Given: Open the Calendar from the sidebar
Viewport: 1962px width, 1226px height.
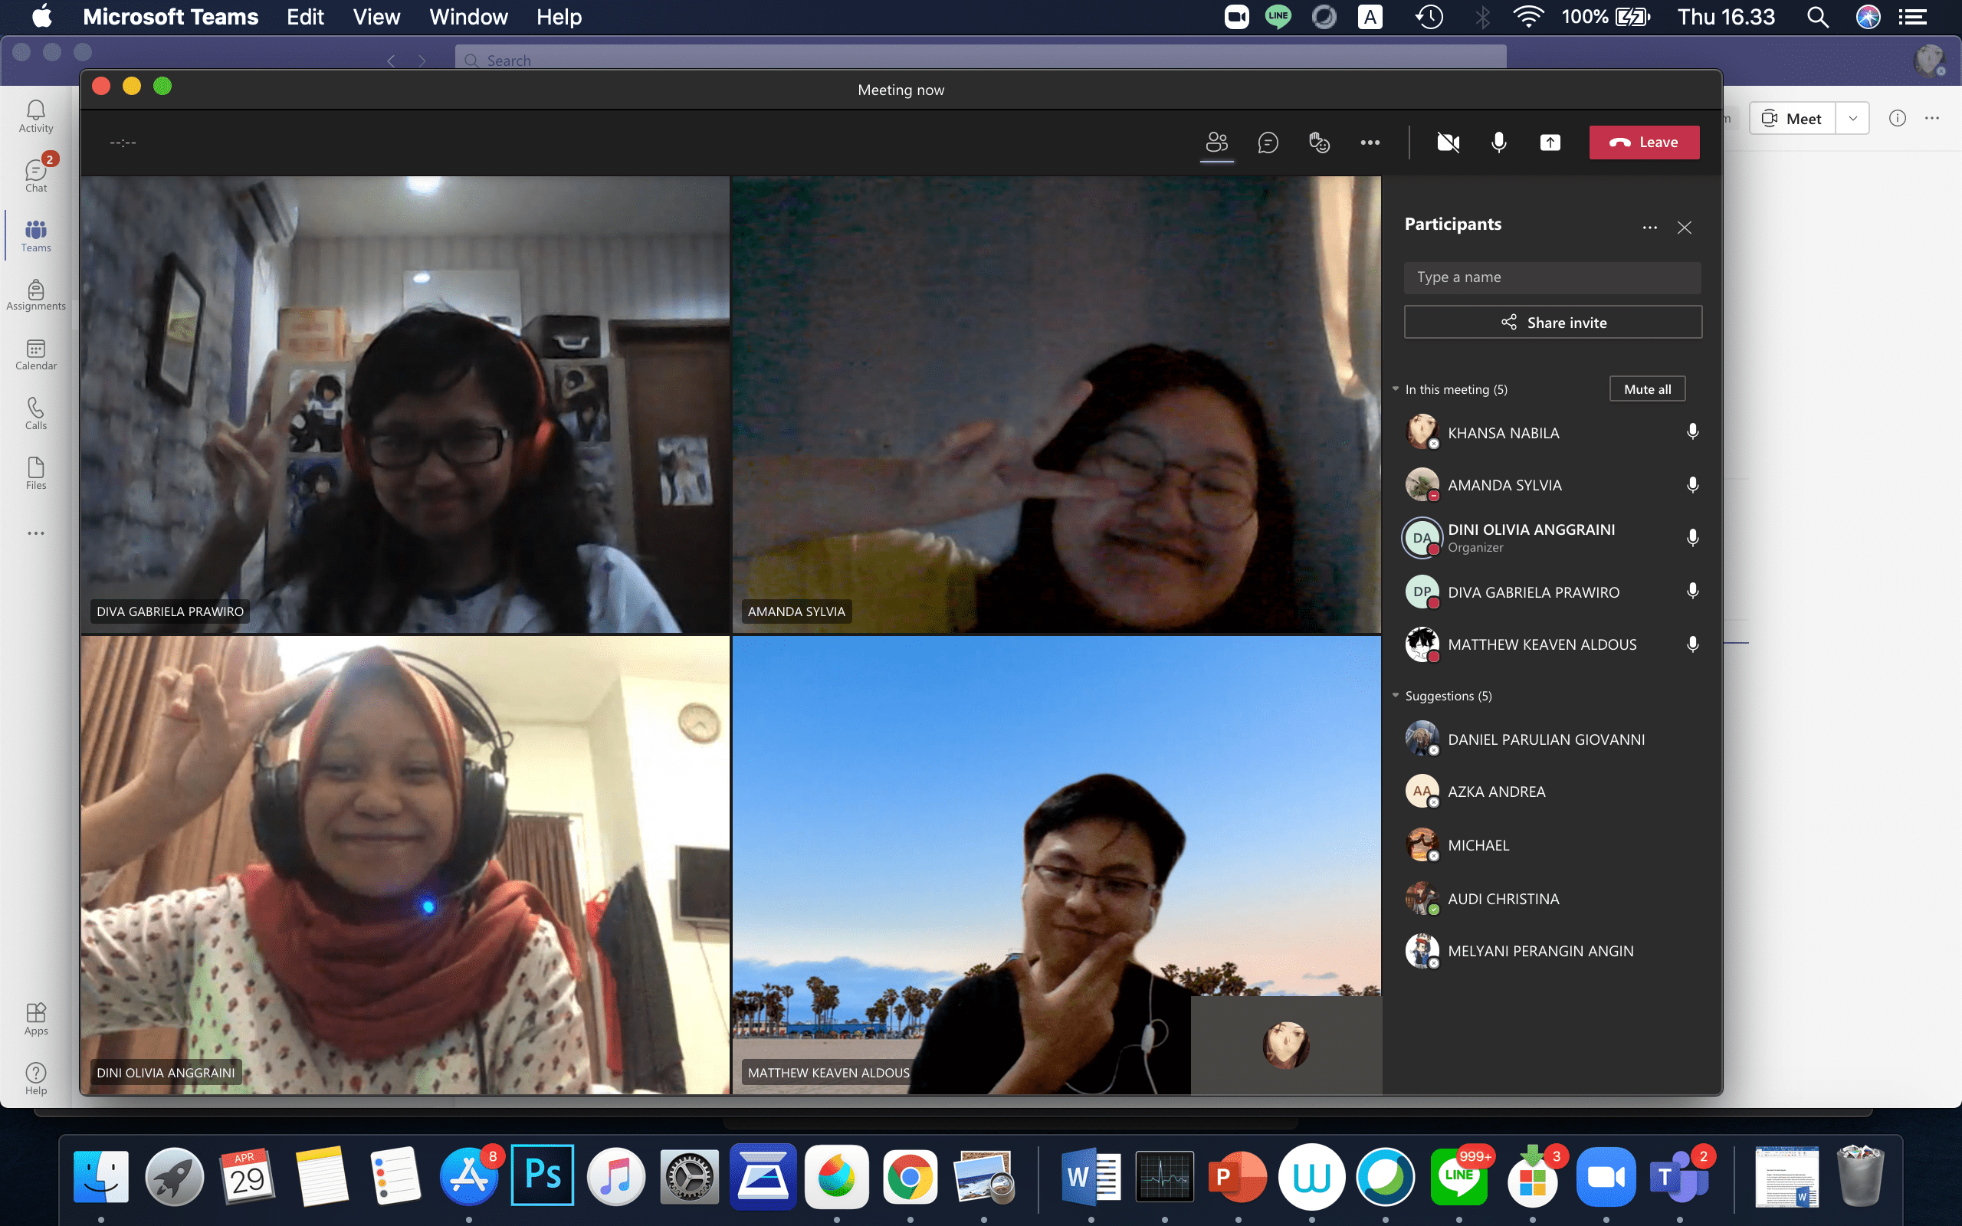Looking at the screenshot, I should tap(34, 353).
